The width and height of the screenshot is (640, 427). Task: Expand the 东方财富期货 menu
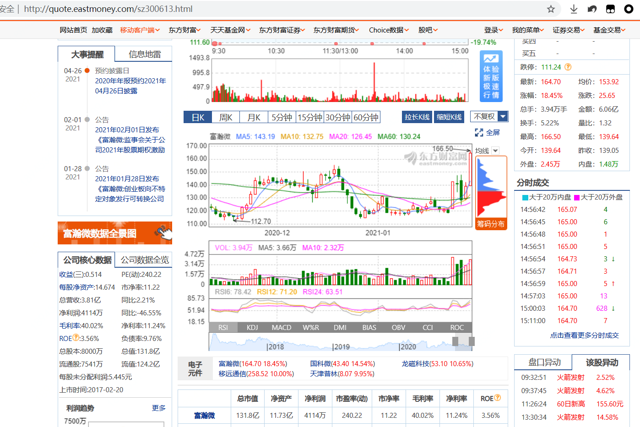336,30
